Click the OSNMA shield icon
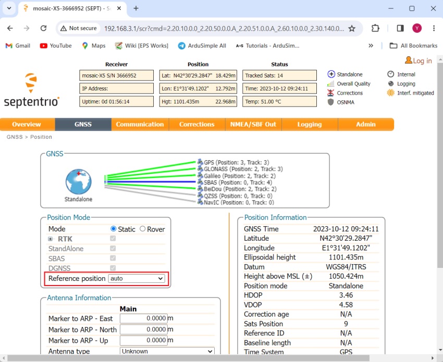 pyautogui.click(x=330, y=102)
